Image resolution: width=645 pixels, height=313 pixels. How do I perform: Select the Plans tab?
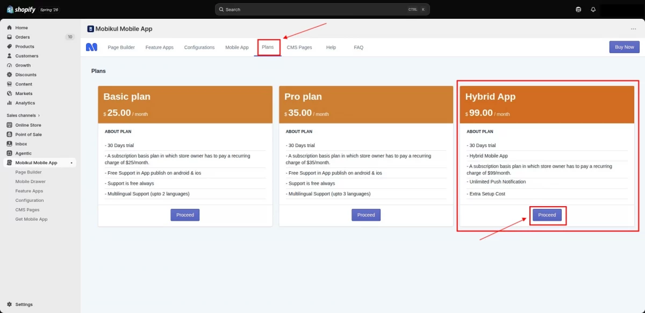coord(268,47)
